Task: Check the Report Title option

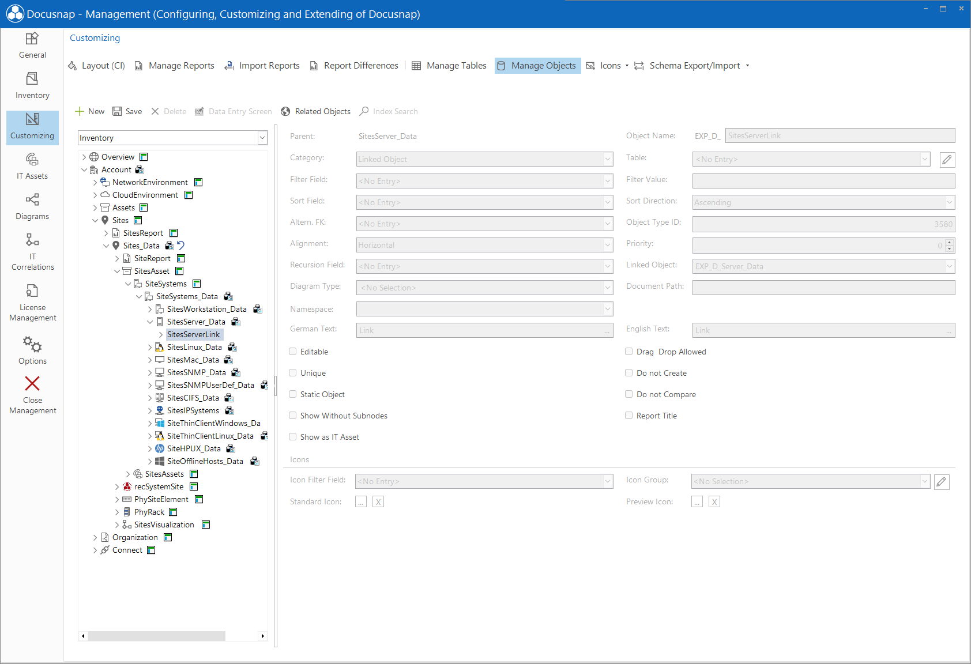Action: [x=629, y=416]
